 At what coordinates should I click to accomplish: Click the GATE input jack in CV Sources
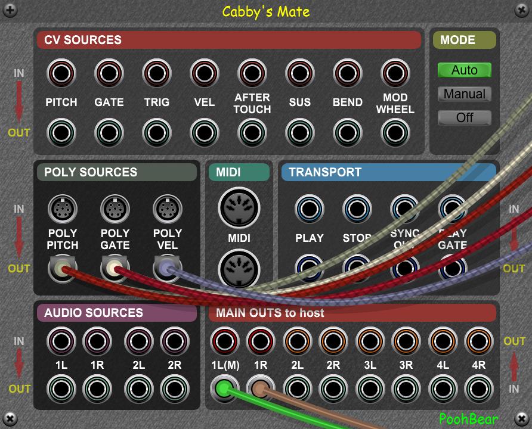pos(109,73)
